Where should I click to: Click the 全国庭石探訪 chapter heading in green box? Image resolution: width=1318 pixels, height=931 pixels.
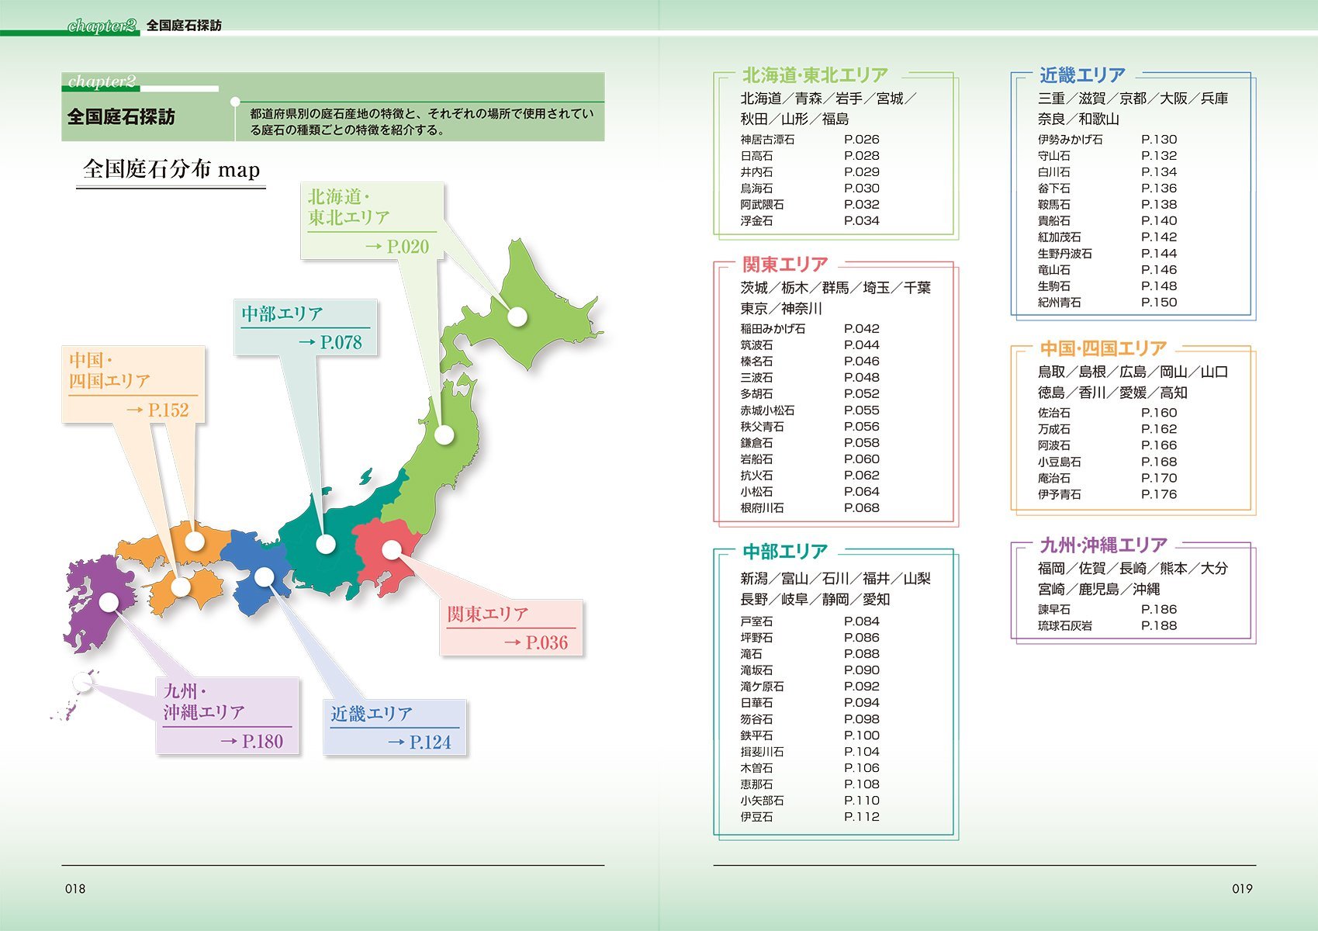click(x=121, y=116)
